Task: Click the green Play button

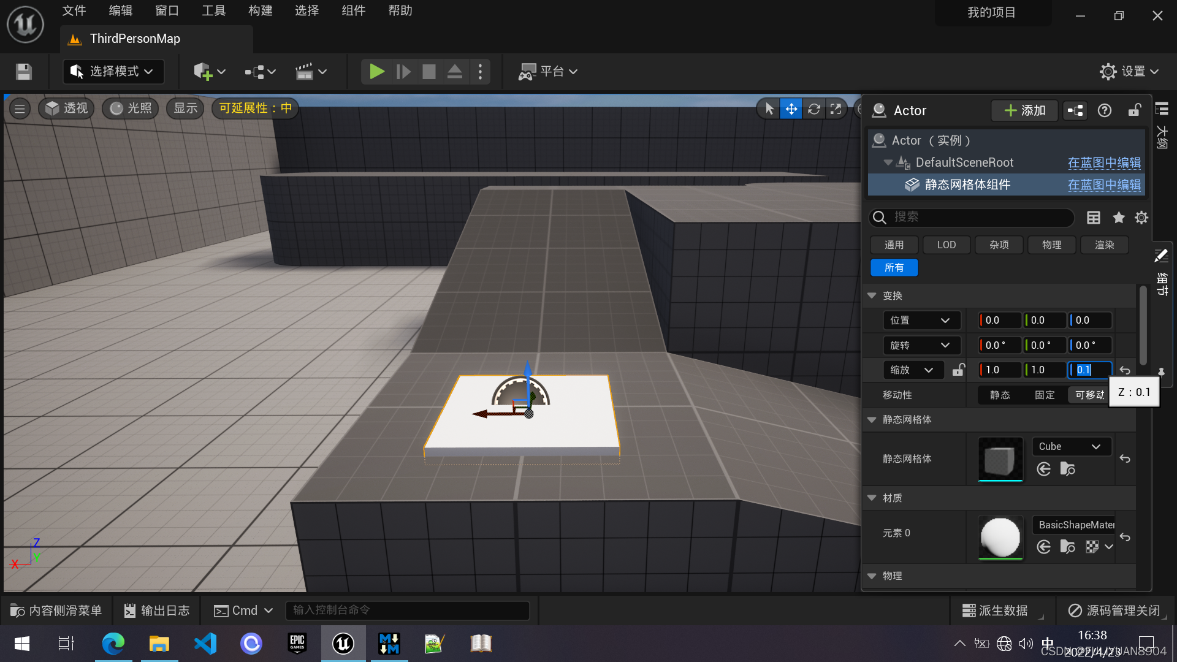Action: tap(376, 72)
